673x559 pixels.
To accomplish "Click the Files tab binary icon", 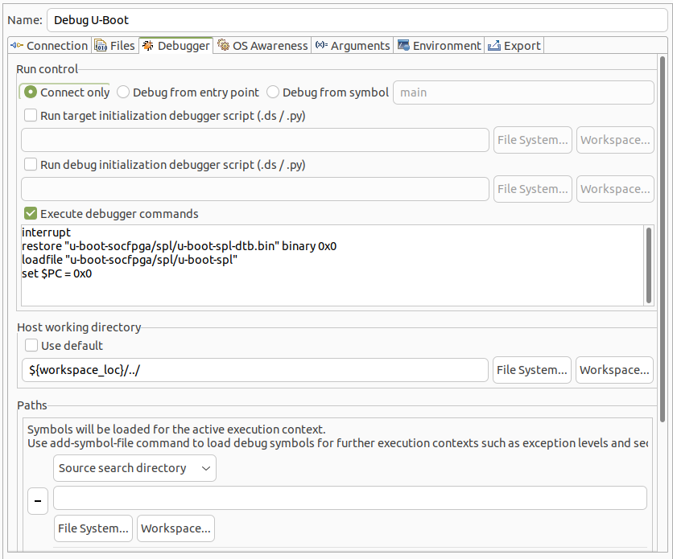I will click(x=101, y=46).
